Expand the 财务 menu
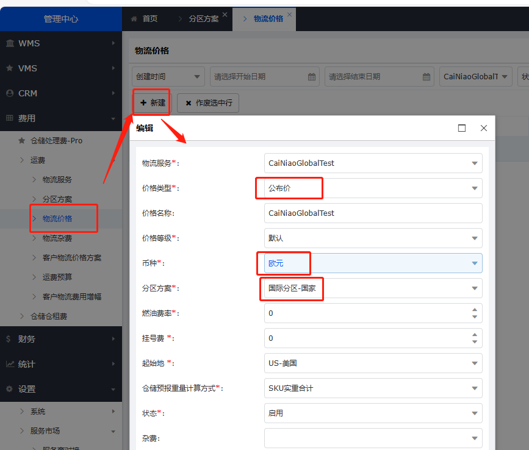This screenshot has width=529, height=450. click(61, 339)
